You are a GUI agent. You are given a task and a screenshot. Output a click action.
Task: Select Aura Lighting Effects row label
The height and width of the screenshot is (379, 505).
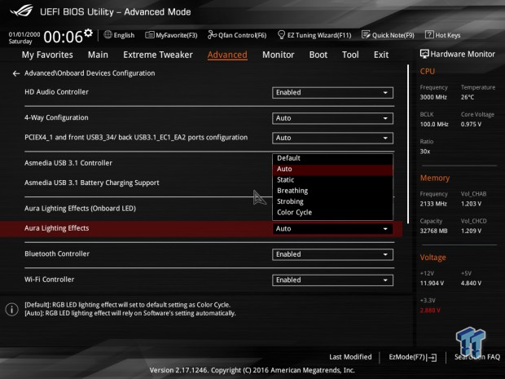tap(57, 228)
